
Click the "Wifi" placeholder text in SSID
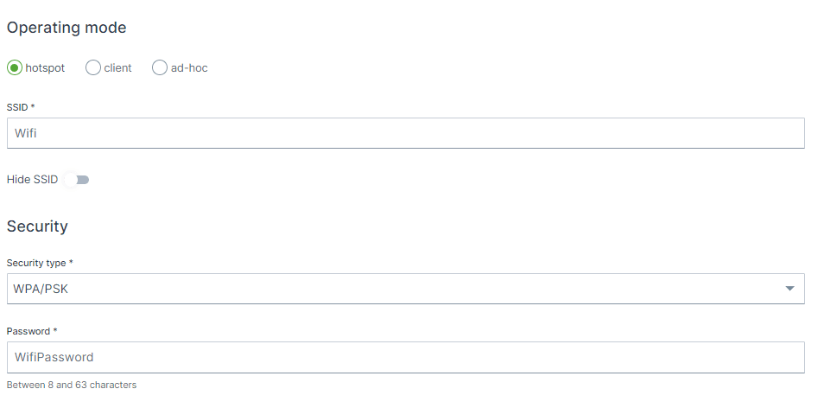click(26, 134)
